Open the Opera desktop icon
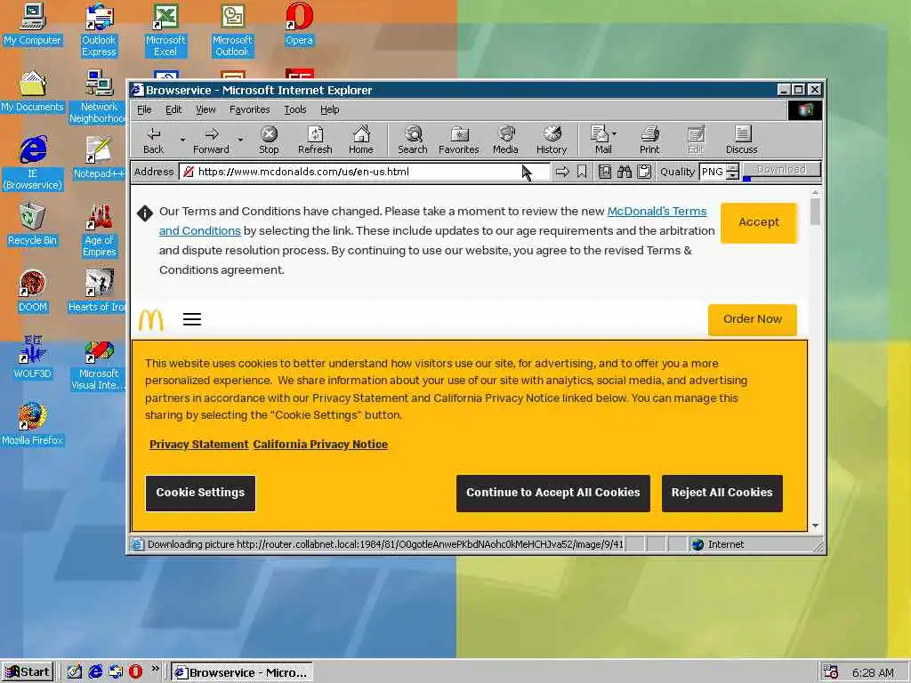This screenshot has height=683, width=911. 299,26
